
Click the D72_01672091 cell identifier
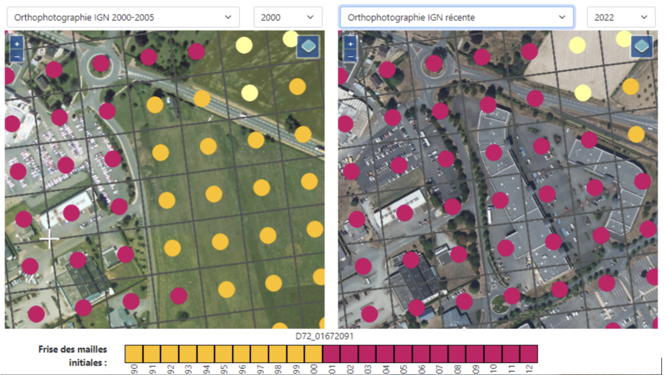(x=324, y=336)
